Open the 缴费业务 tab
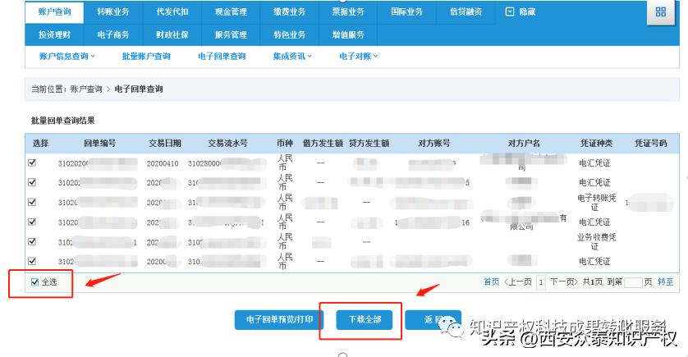Viewport: 688px width, 357px height. (290, 11)
